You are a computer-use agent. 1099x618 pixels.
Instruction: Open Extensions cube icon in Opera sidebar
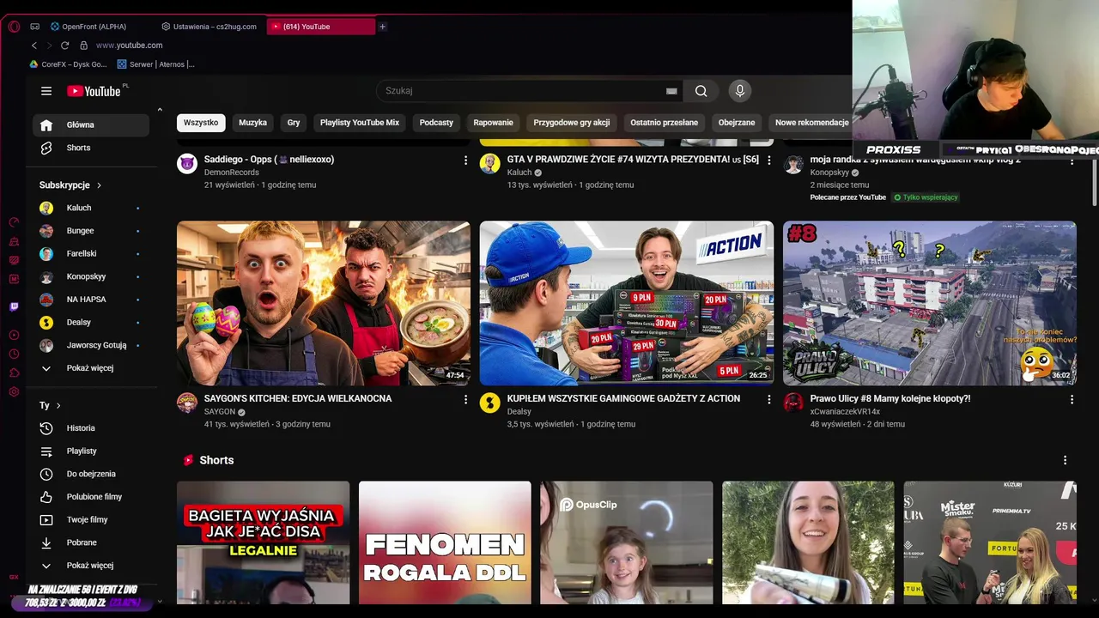click(14, 373)
